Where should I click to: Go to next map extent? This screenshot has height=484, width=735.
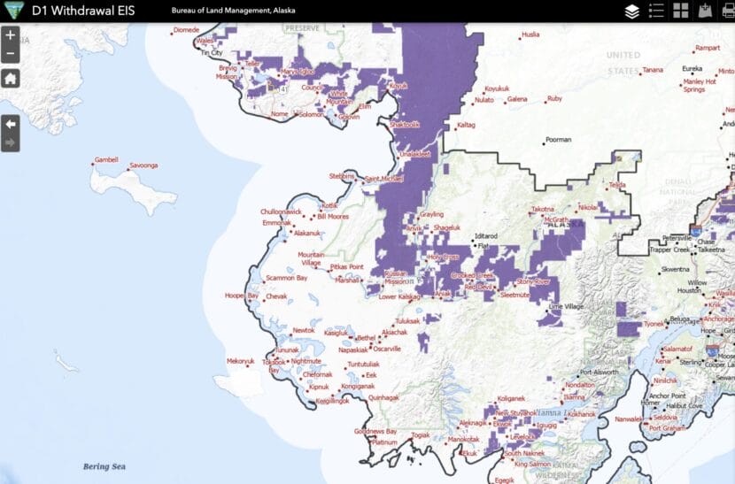[x=11, y=142]
